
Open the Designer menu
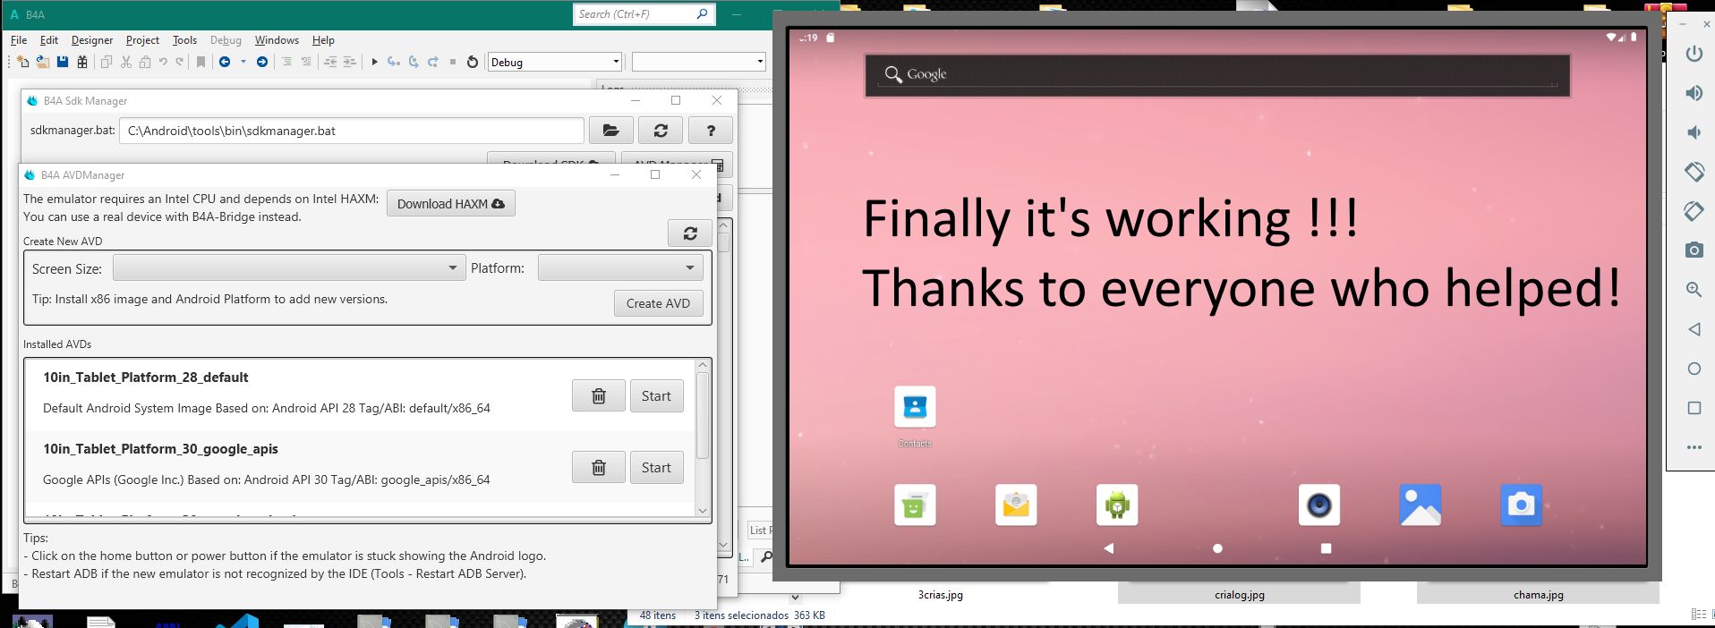92,40
